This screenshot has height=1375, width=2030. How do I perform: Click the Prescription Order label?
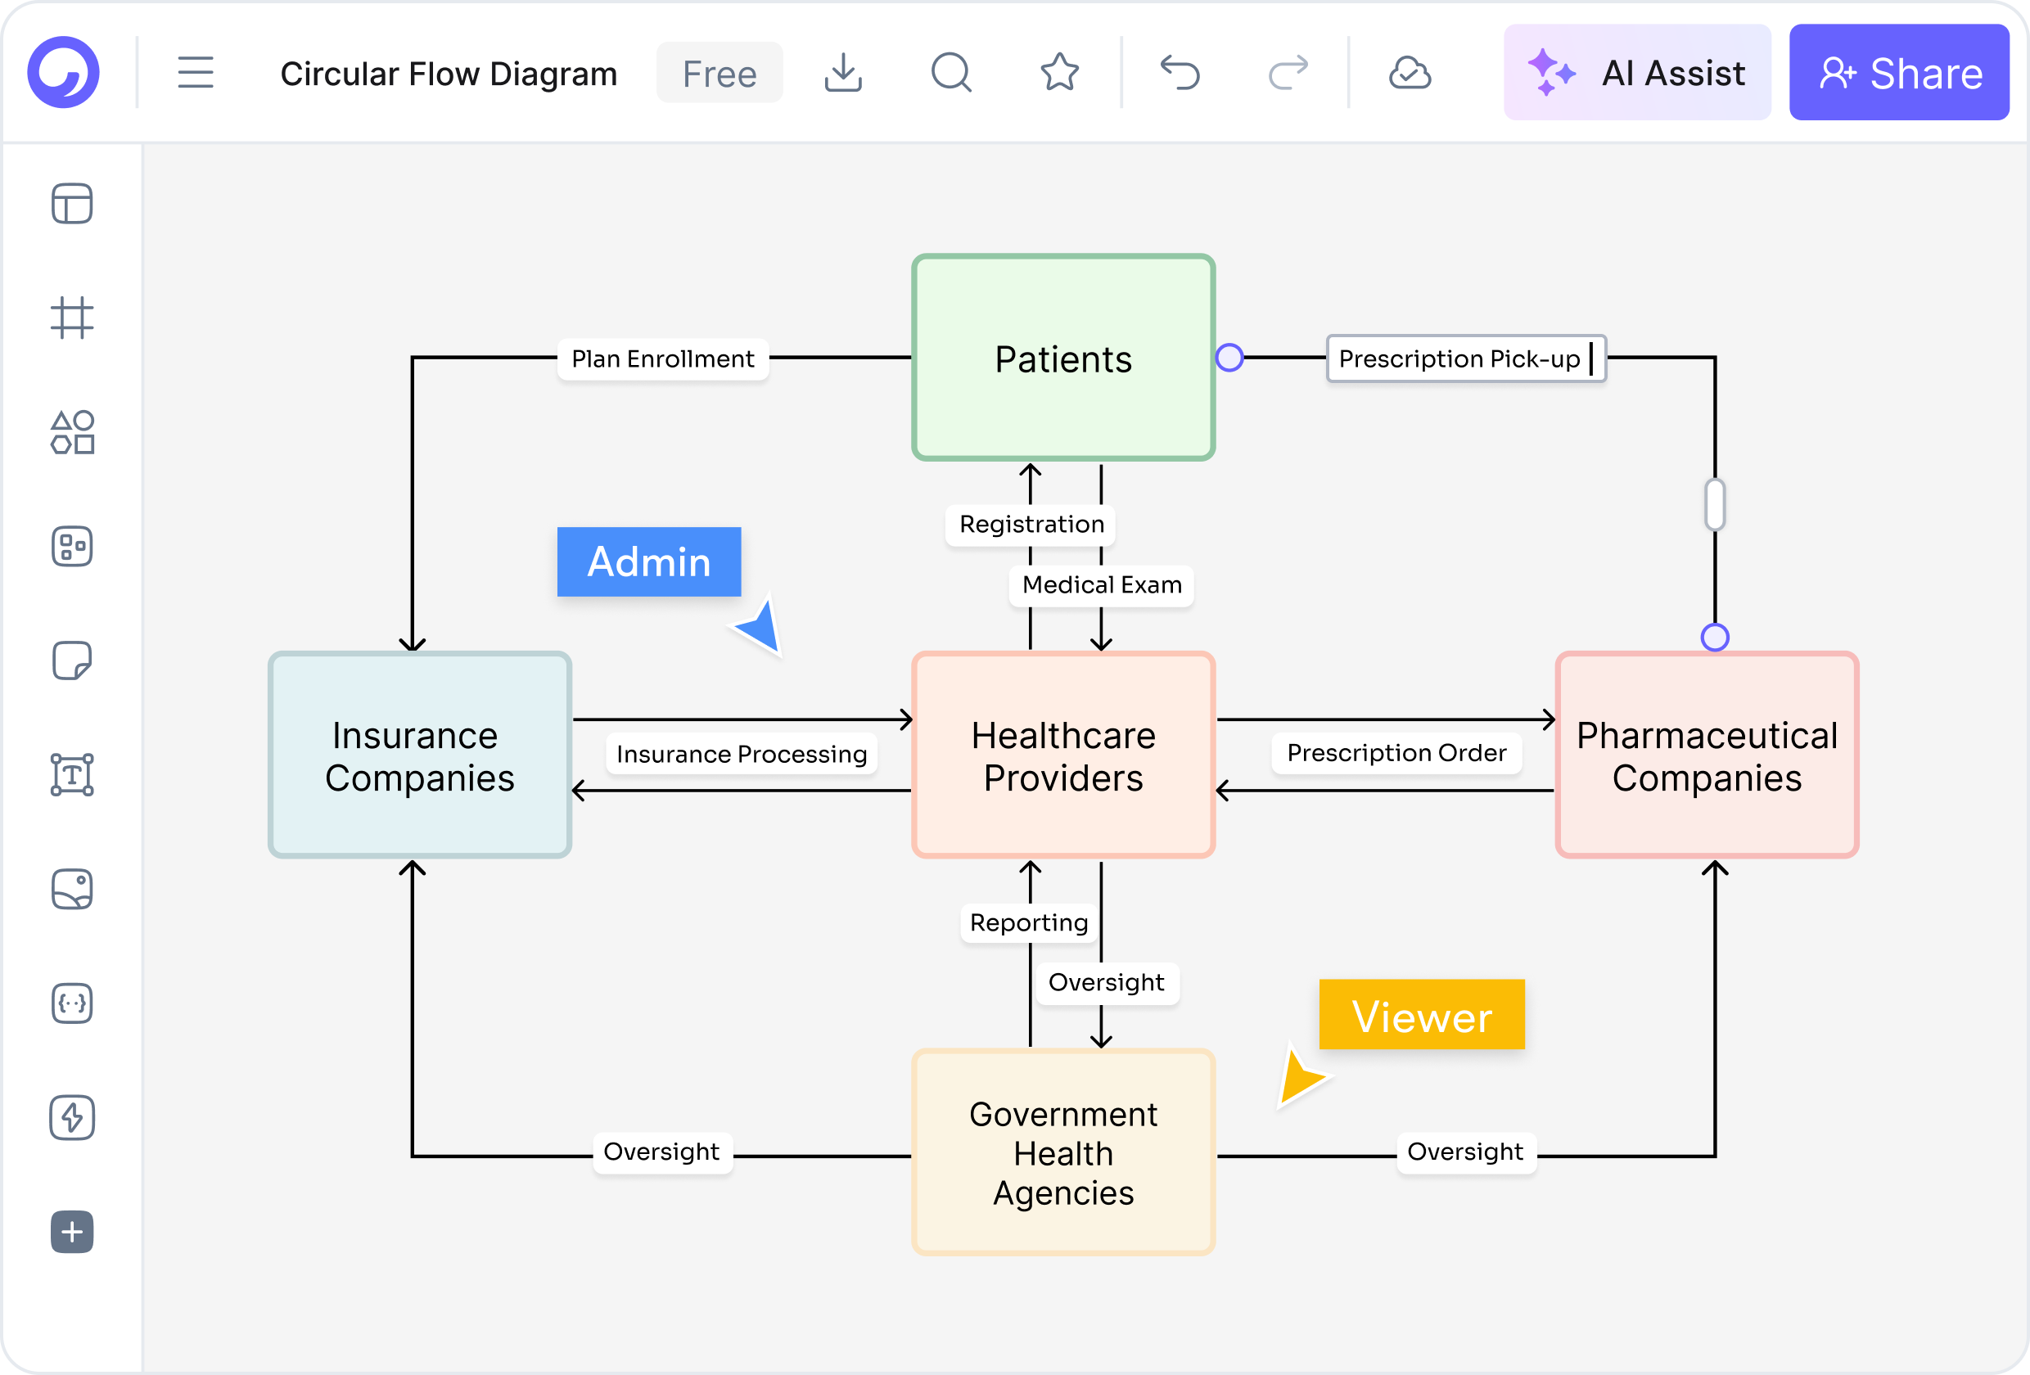tap(1396, 753)
